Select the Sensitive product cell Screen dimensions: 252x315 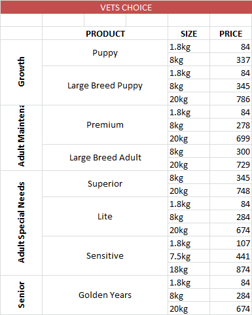(x=105, y=256)
